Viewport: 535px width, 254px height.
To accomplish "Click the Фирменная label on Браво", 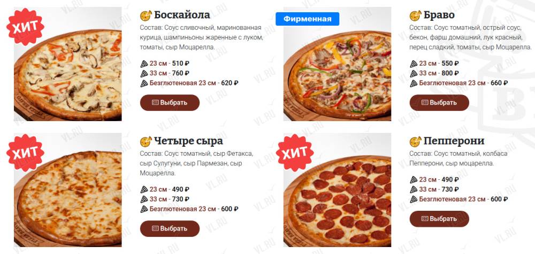I will click(308, 19).
